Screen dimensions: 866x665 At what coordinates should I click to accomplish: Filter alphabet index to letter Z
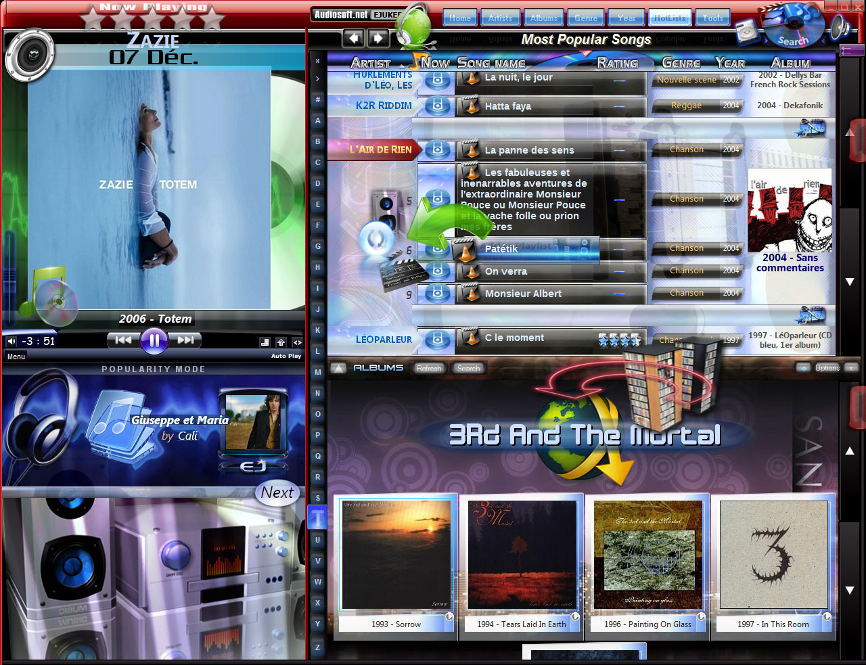coord(317,647)
